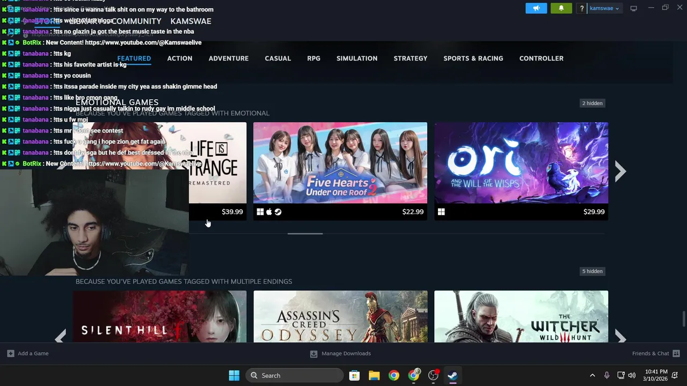Select the FEATURED tab
Screen dimensions: 687x386
pos(134,58)
